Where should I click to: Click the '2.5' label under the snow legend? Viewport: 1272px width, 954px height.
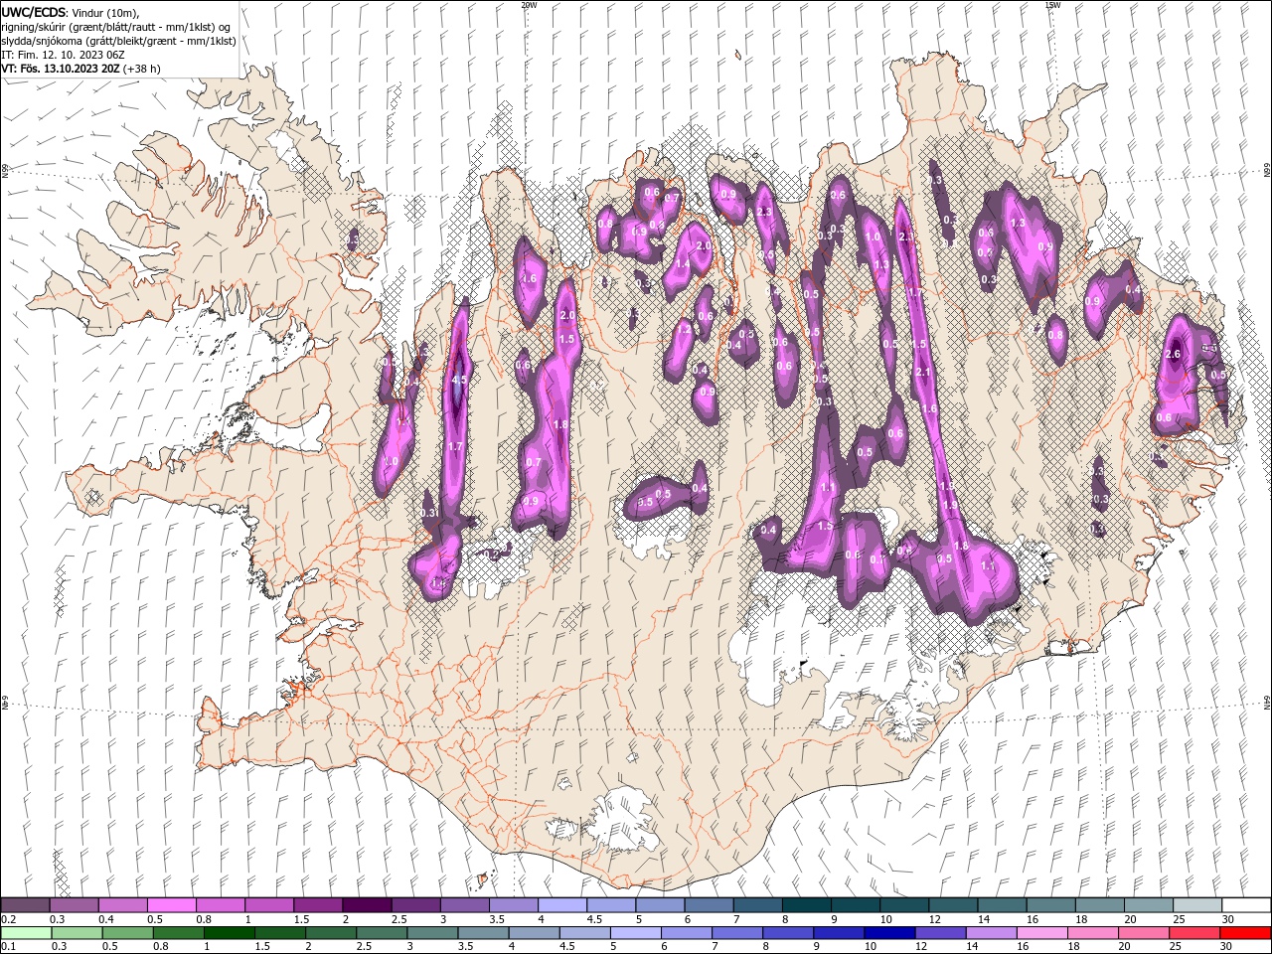[398, 919]
